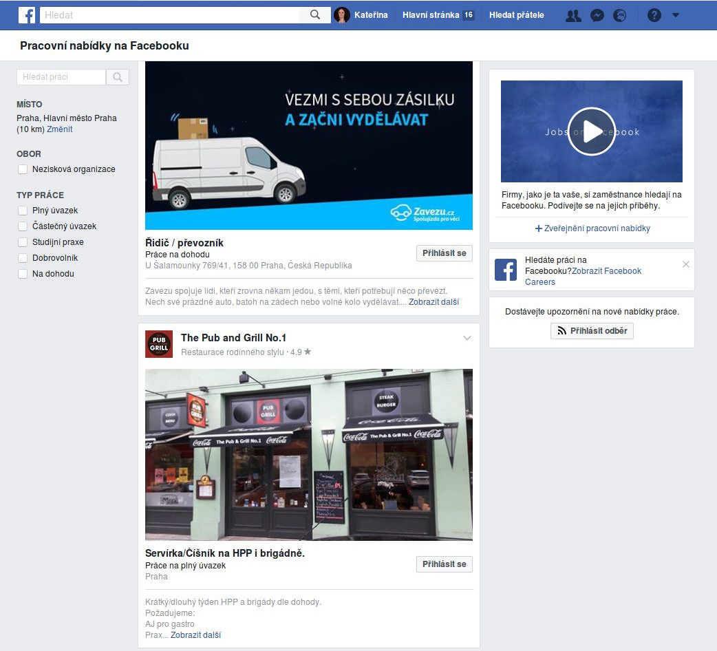The height and width of the screenshot is (651, 717).
Task: Expand the account menu arrow
Action: coord(676,15)
